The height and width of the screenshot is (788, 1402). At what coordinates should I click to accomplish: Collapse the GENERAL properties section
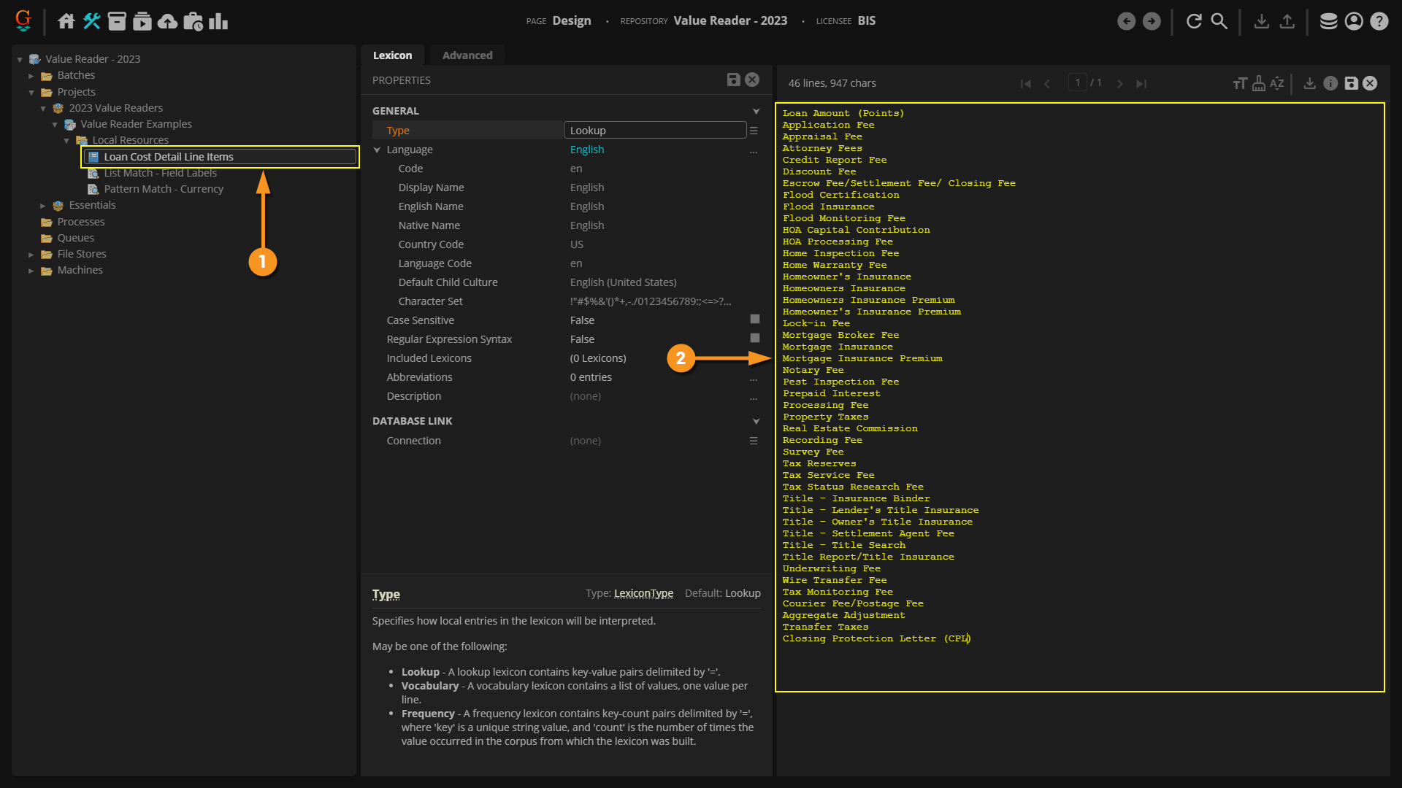point(756,111)
